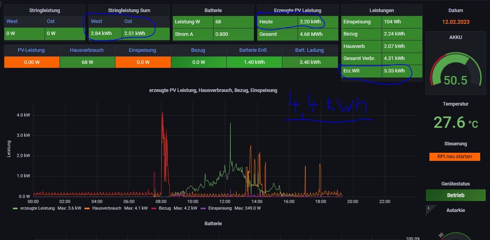Click the info icon beside Autarkie panel

point(429,208)
